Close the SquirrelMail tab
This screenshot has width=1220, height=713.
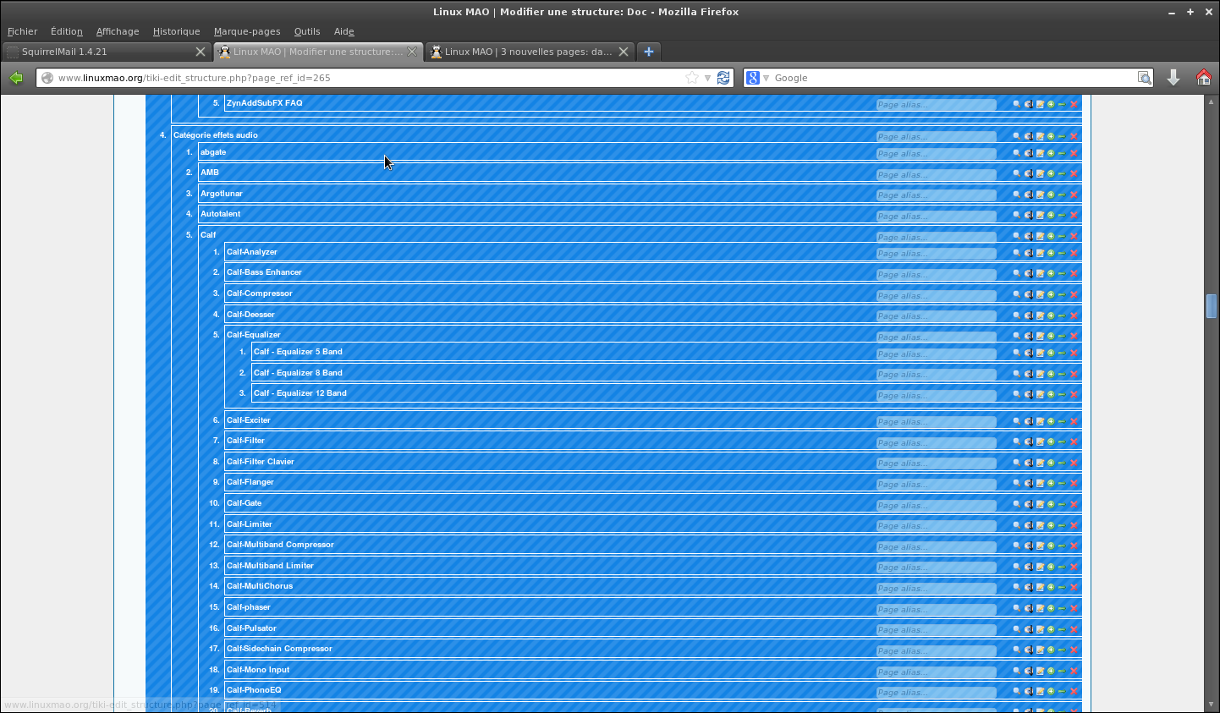tap(201, 52)
